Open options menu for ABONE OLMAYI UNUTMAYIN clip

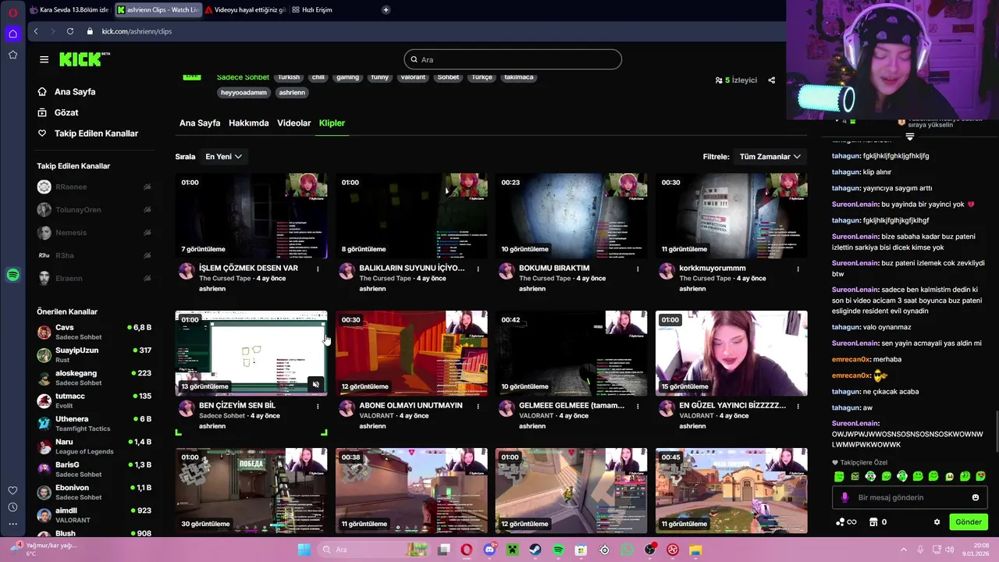tap(478, 406)
